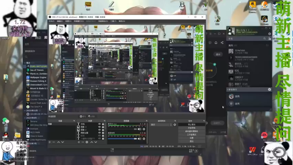Toggle lock of 图像 2 source
The width and height of the screenshot is (293, 165).
click(103, 130)
